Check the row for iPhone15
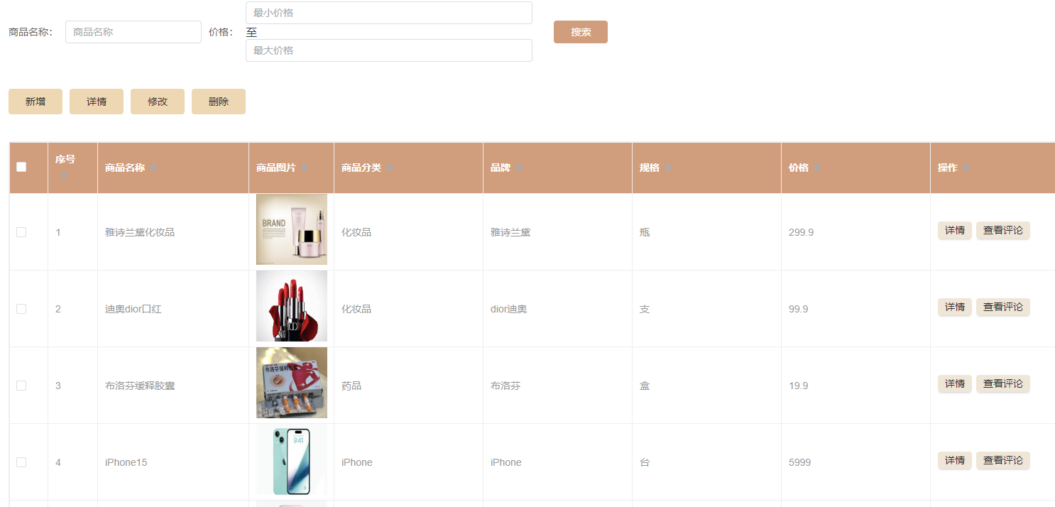 coord(21,462)
